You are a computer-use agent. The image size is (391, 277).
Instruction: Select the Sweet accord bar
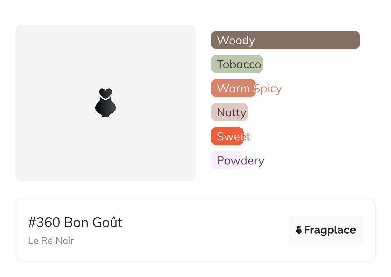point(227,136)
